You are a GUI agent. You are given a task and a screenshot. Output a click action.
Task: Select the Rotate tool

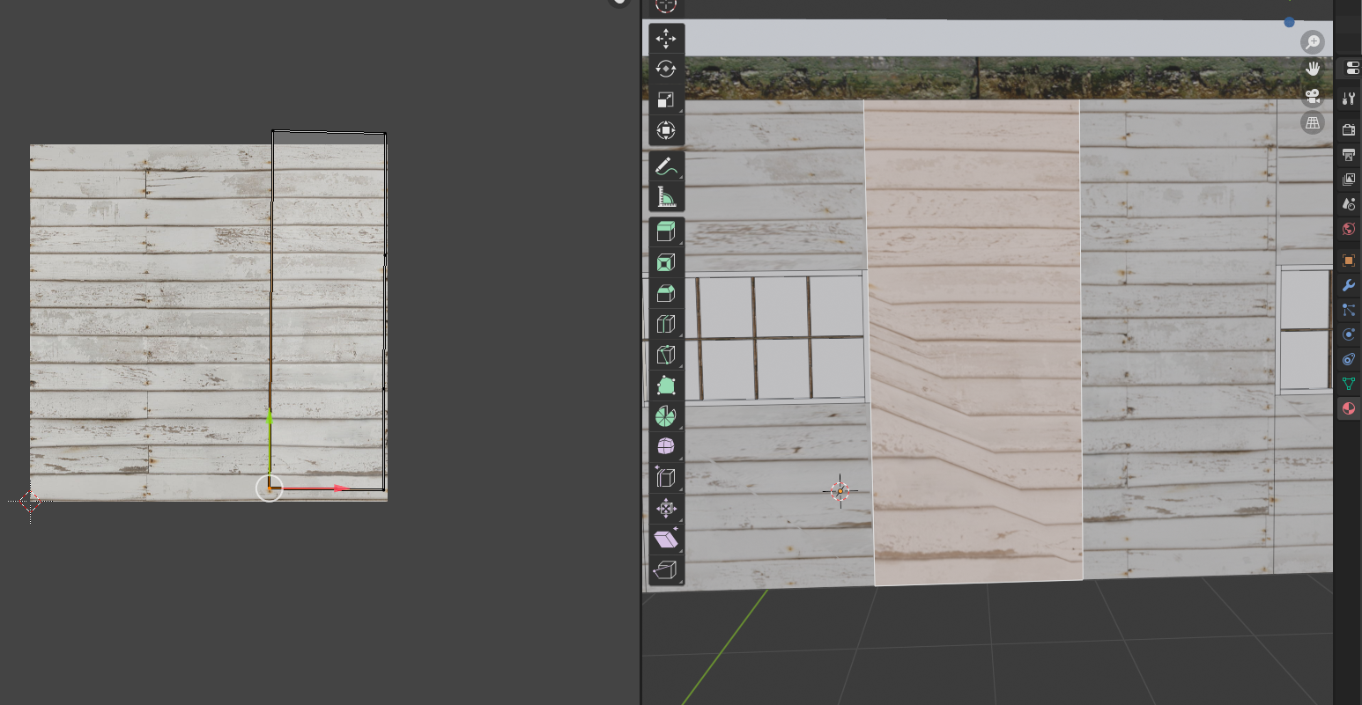point(666,69)
